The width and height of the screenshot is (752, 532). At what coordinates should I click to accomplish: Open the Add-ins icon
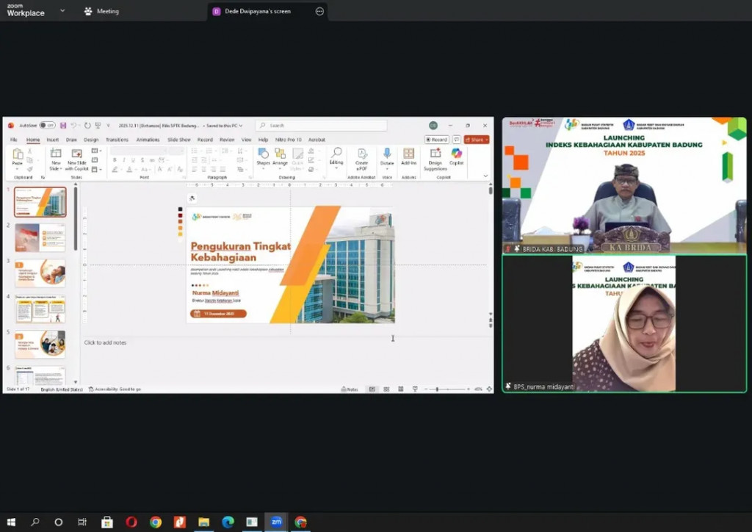409,156
